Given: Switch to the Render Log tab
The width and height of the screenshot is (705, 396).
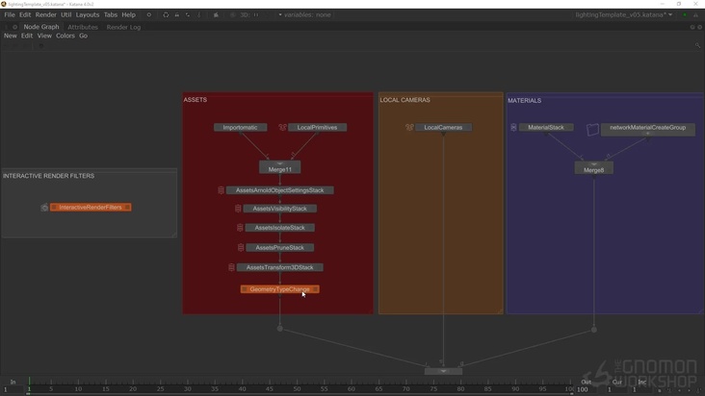Looking at the screenshot, I should coord(123,27).
